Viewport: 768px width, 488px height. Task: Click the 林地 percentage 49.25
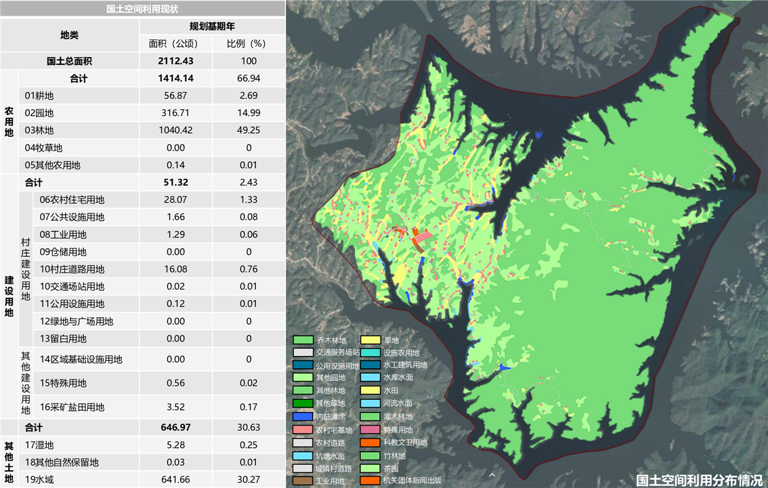249,130
